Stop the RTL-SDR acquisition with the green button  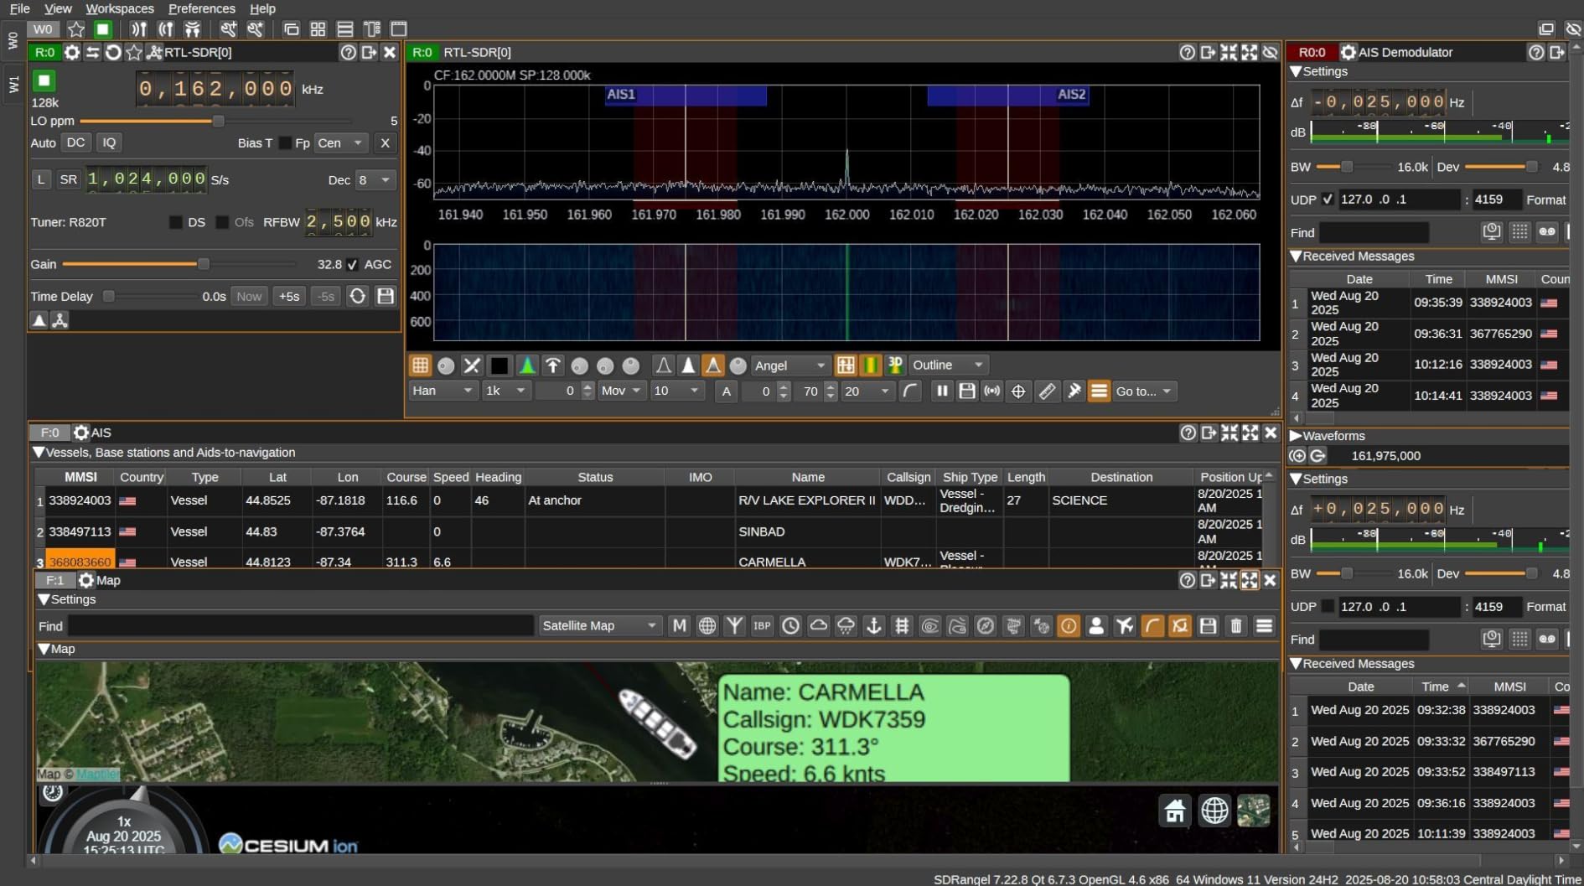click(44, 80)
